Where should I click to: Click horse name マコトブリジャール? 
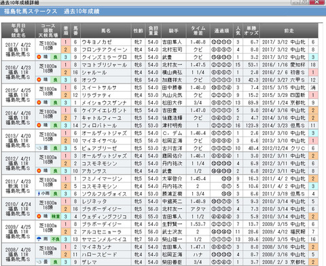(x=105, y=65)
